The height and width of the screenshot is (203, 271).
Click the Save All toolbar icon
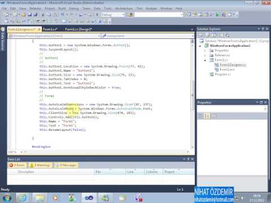pyautogui.click(x=36, y=15)
